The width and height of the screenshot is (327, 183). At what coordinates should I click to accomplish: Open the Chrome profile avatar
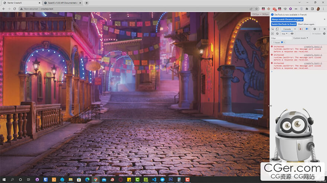(318, 9)
